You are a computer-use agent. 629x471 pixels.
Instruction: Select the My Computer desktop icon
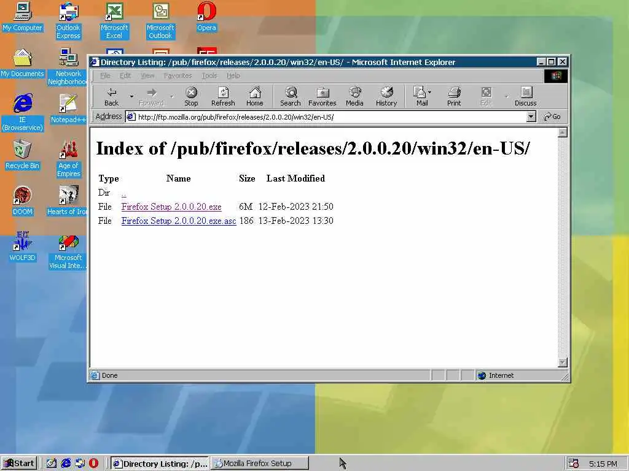[x=23, y=17]
